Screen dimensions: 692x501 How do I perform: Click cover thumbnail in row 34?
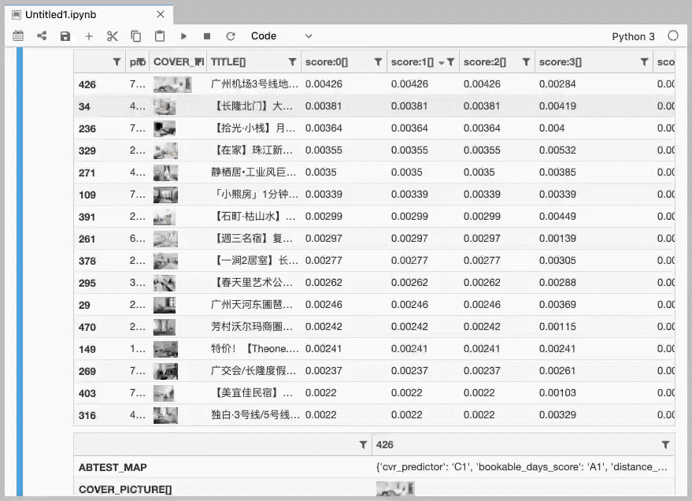tap(165, 106)
